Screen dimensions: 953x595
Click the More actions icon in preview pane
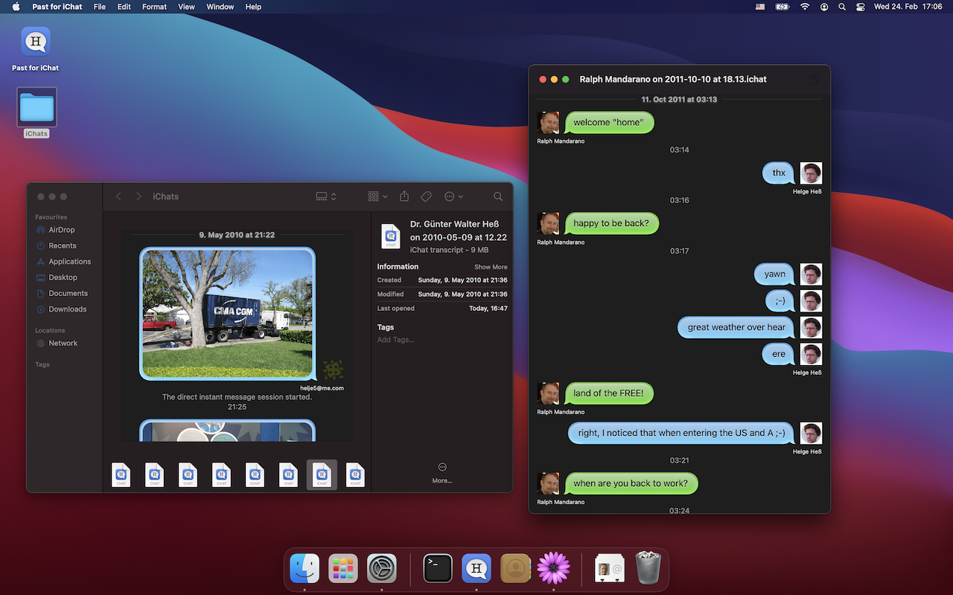pos(442,472)
